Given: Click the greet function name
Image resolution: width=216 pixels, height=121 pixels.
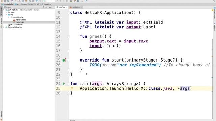Looking at the screenshot, I should tap(96, 36).
